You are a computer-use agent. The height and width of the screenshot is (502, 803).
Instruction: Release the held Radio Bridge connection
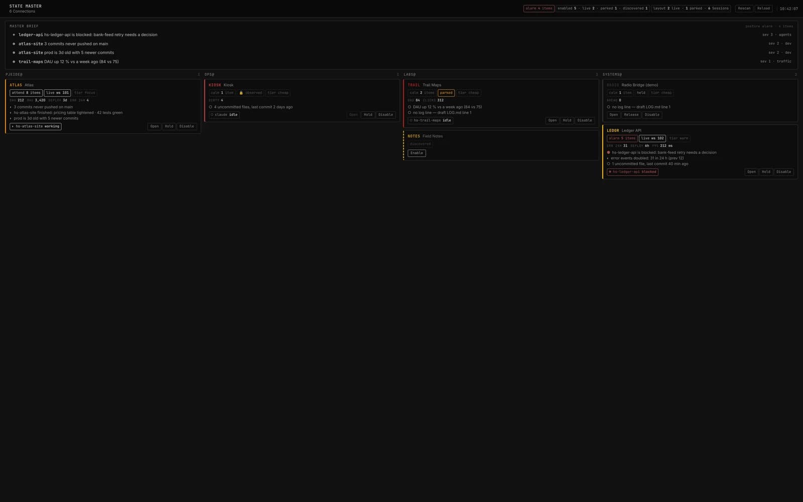pyautogui.click(x=631, y=115)
